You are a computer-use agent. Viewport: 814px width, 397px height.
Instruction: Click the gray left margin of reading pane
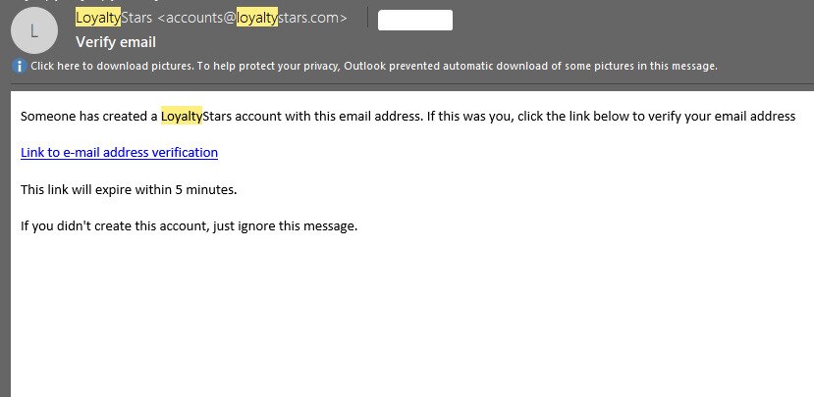click(x=5, y=243)
